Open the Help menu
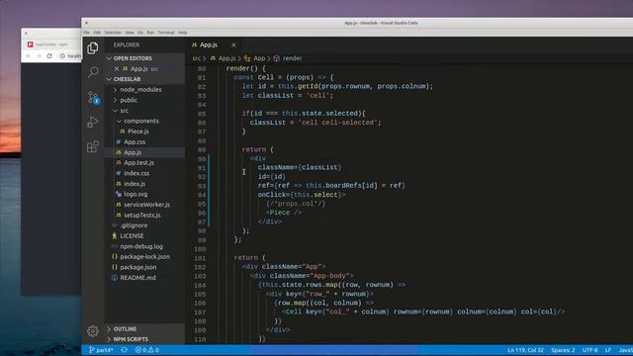Viewport: 633px width, 356px height. 182,33
